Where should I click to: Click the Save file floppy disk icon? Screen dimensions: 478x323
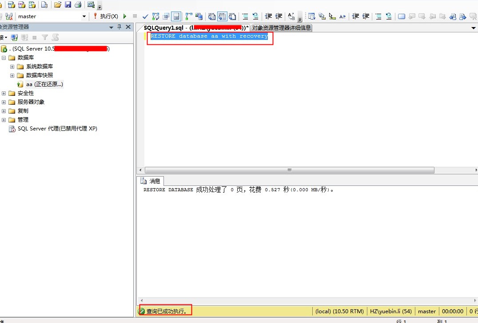(68, 5)
